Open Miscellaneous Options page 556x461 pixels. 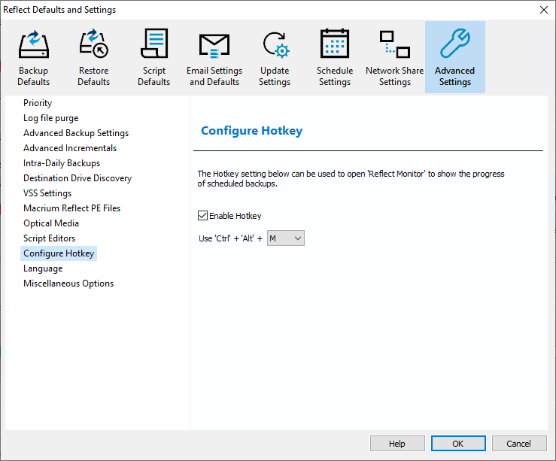(x=68, y=284)
